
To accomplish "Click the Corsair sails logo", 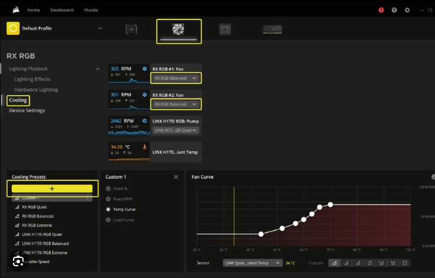I will 16,10.
